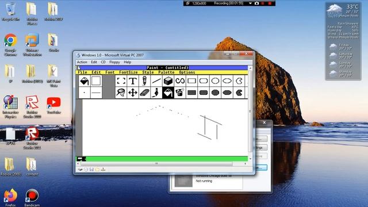The height and width of the screenshot is (207, 368).
Task: Open Paint's Style menu
Action: point(148,72)
